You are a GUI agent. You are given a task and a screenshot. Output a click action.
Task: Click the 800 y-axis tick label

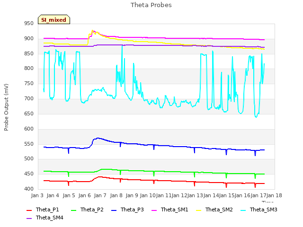click(x=29, y=68)
